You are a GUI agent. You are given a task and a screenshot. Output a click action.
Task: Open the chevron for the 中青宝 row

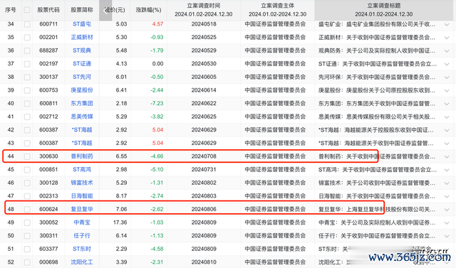pyautogui.click(x=447, y=223)
